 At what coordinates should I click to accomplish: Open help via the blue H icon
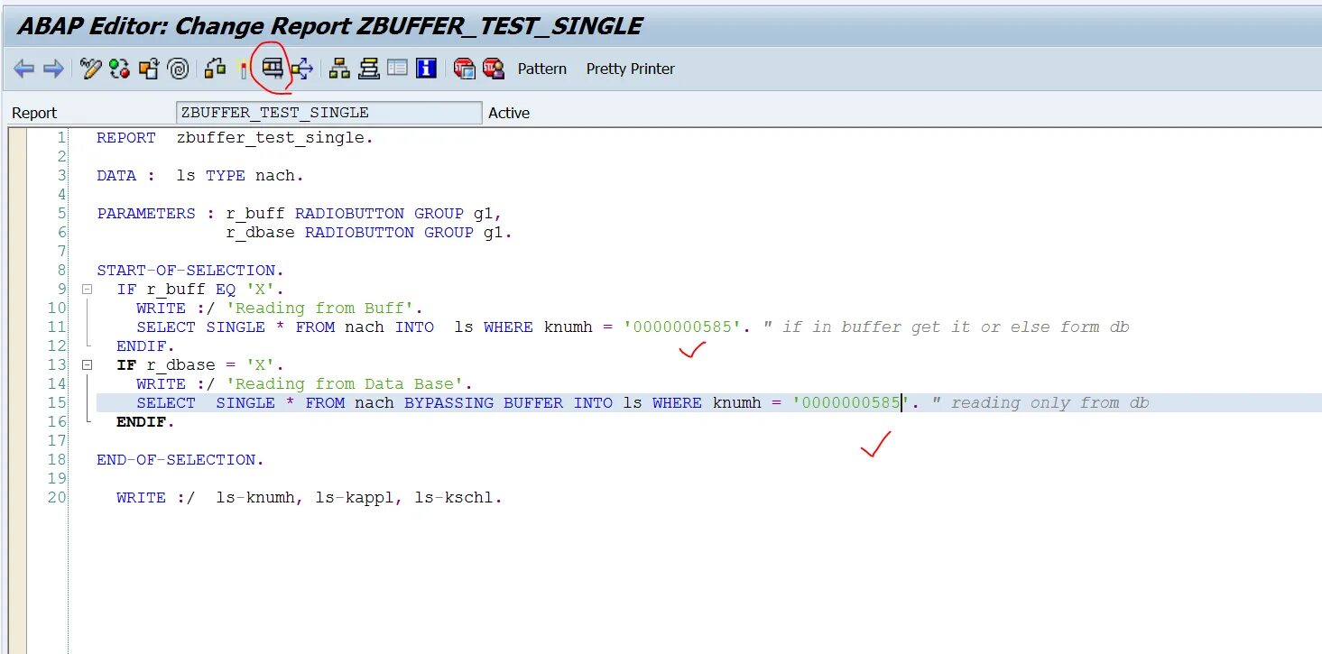pyautogui.click(x=425, y=69)
